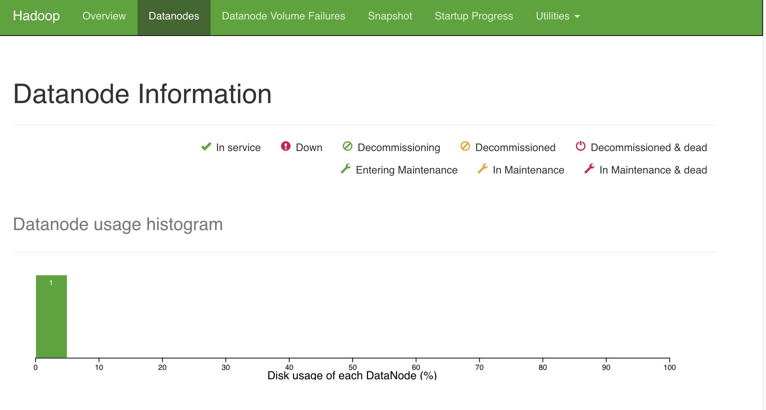Click the 'Down' legend label
This screenshot has width=766, height=410.
[x=309, y=148]
